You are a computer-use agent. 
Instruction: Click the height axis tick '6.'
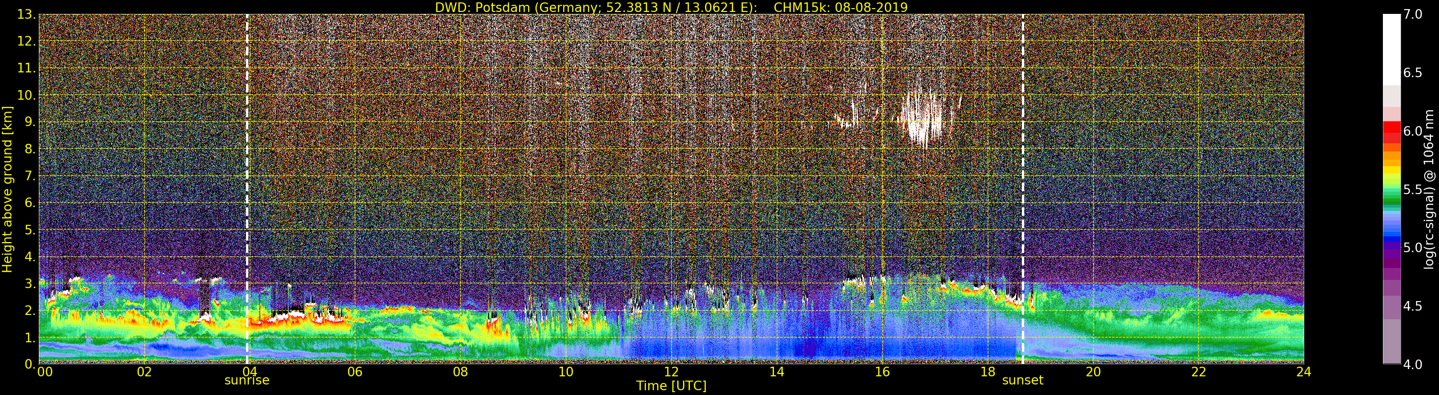[30, 203]
